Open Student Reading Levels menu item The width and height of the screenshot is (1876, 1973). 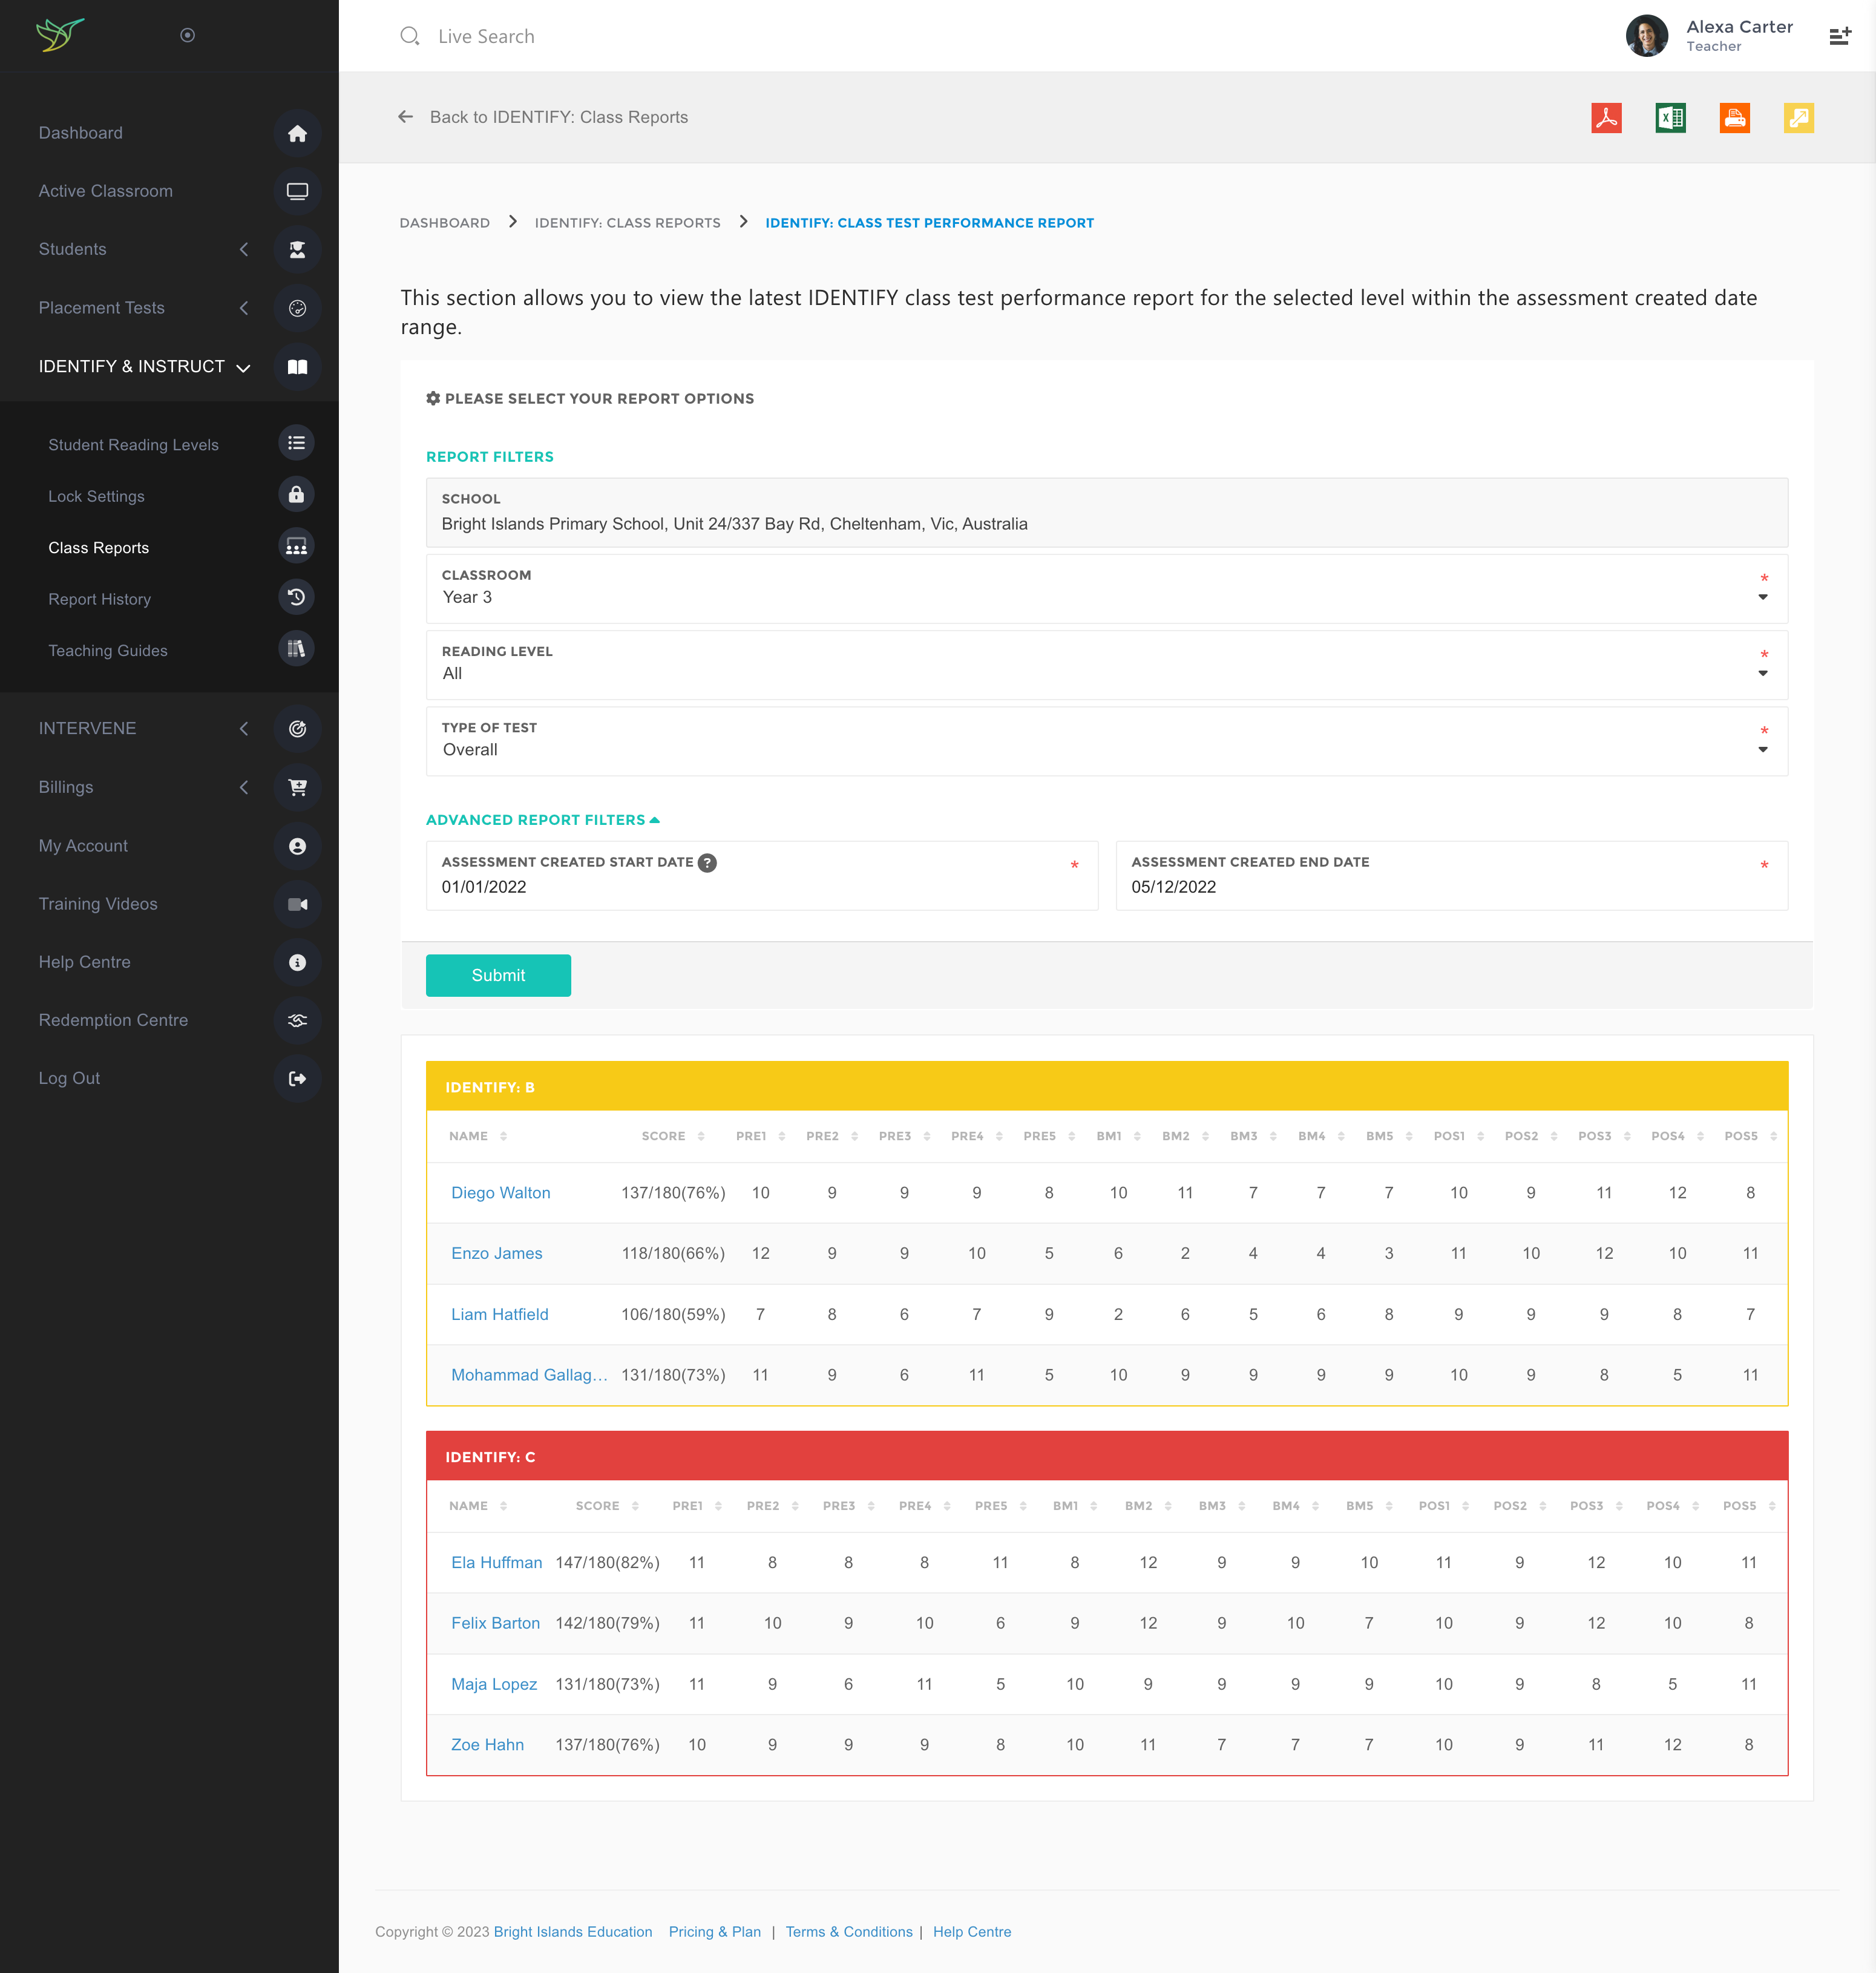pyautogui.click(x=133, y=445)
